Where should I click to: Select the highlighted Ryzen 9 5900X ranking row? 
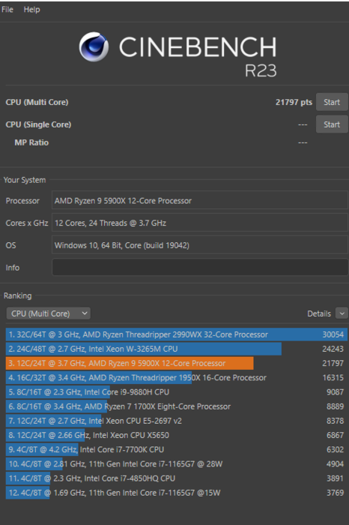177,363
